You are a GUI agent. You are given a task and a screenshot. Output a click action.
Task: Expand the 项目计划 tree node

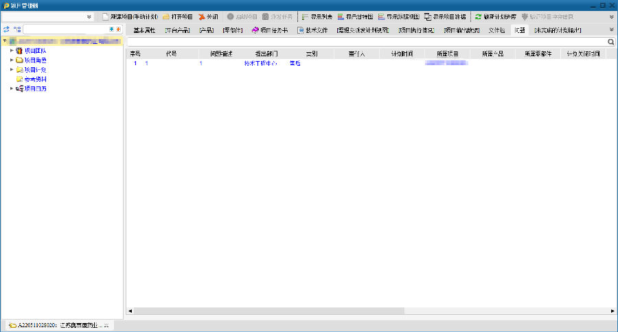pyautogui.click(x=12, y=69)
